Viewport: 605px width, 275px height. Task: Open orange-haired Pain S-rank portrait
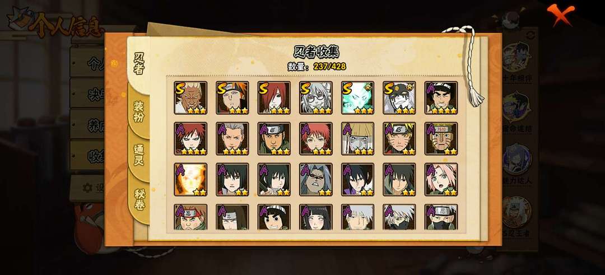pyautogui.click(x=232, y=97)
